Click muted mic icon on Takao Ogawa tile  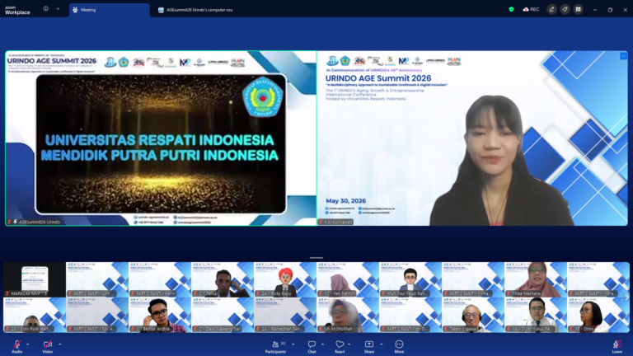446,329
